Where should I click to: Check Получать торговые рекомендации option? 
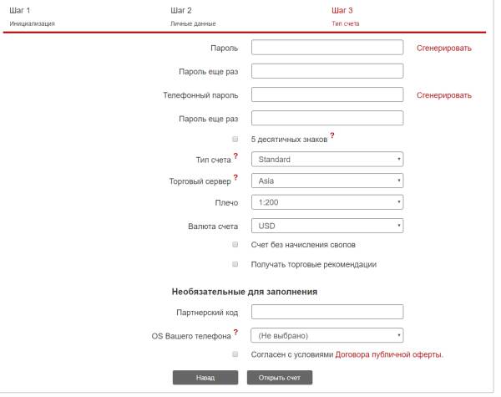click(x=235, y=264)
